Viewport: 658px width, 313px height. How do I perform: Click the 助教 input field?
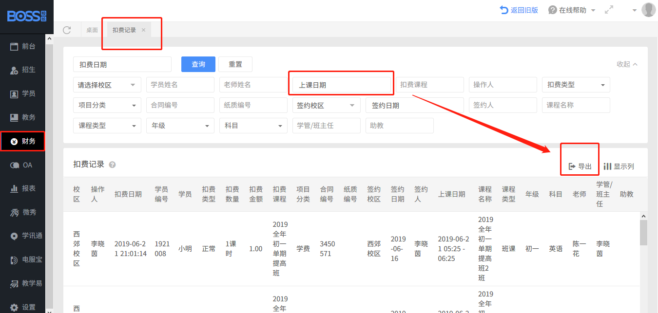[x=400, y=126]
